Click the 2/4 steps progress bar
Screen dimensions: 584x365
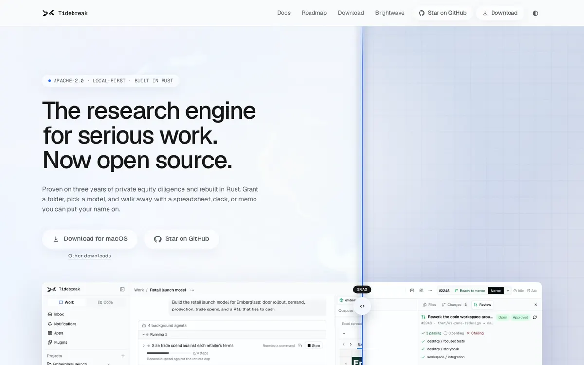click(168, 353)
